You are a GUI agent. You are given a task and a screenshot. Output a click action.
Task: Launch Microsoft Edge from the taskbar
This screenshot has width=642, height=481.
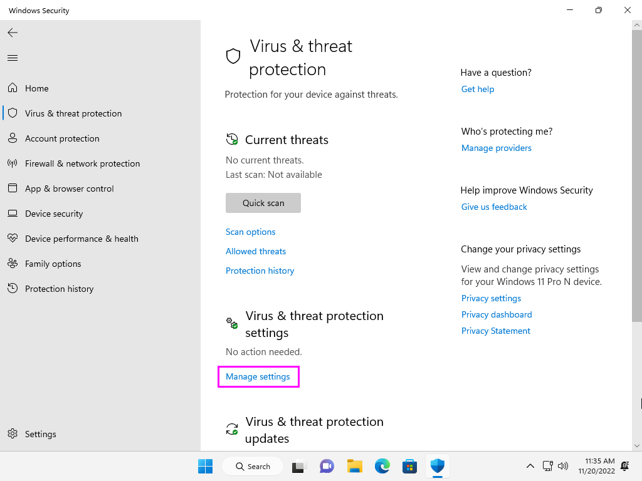pos(382,466)
